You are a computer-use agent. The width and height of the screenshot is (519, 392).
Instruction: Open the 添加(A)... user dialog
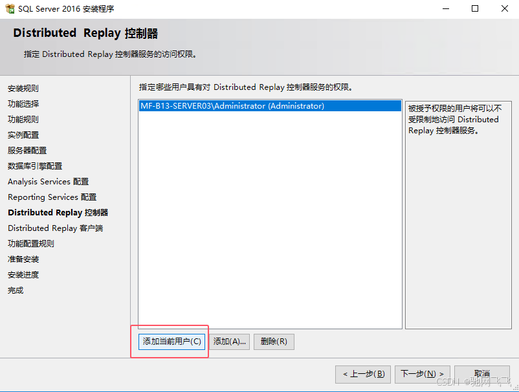pyautogui.click(x=229, y=342)
